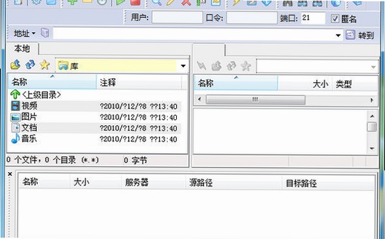Viewport: 385px width, 239px height.
Task: Click the address book icon beside 地址
Action: (45, 33)
